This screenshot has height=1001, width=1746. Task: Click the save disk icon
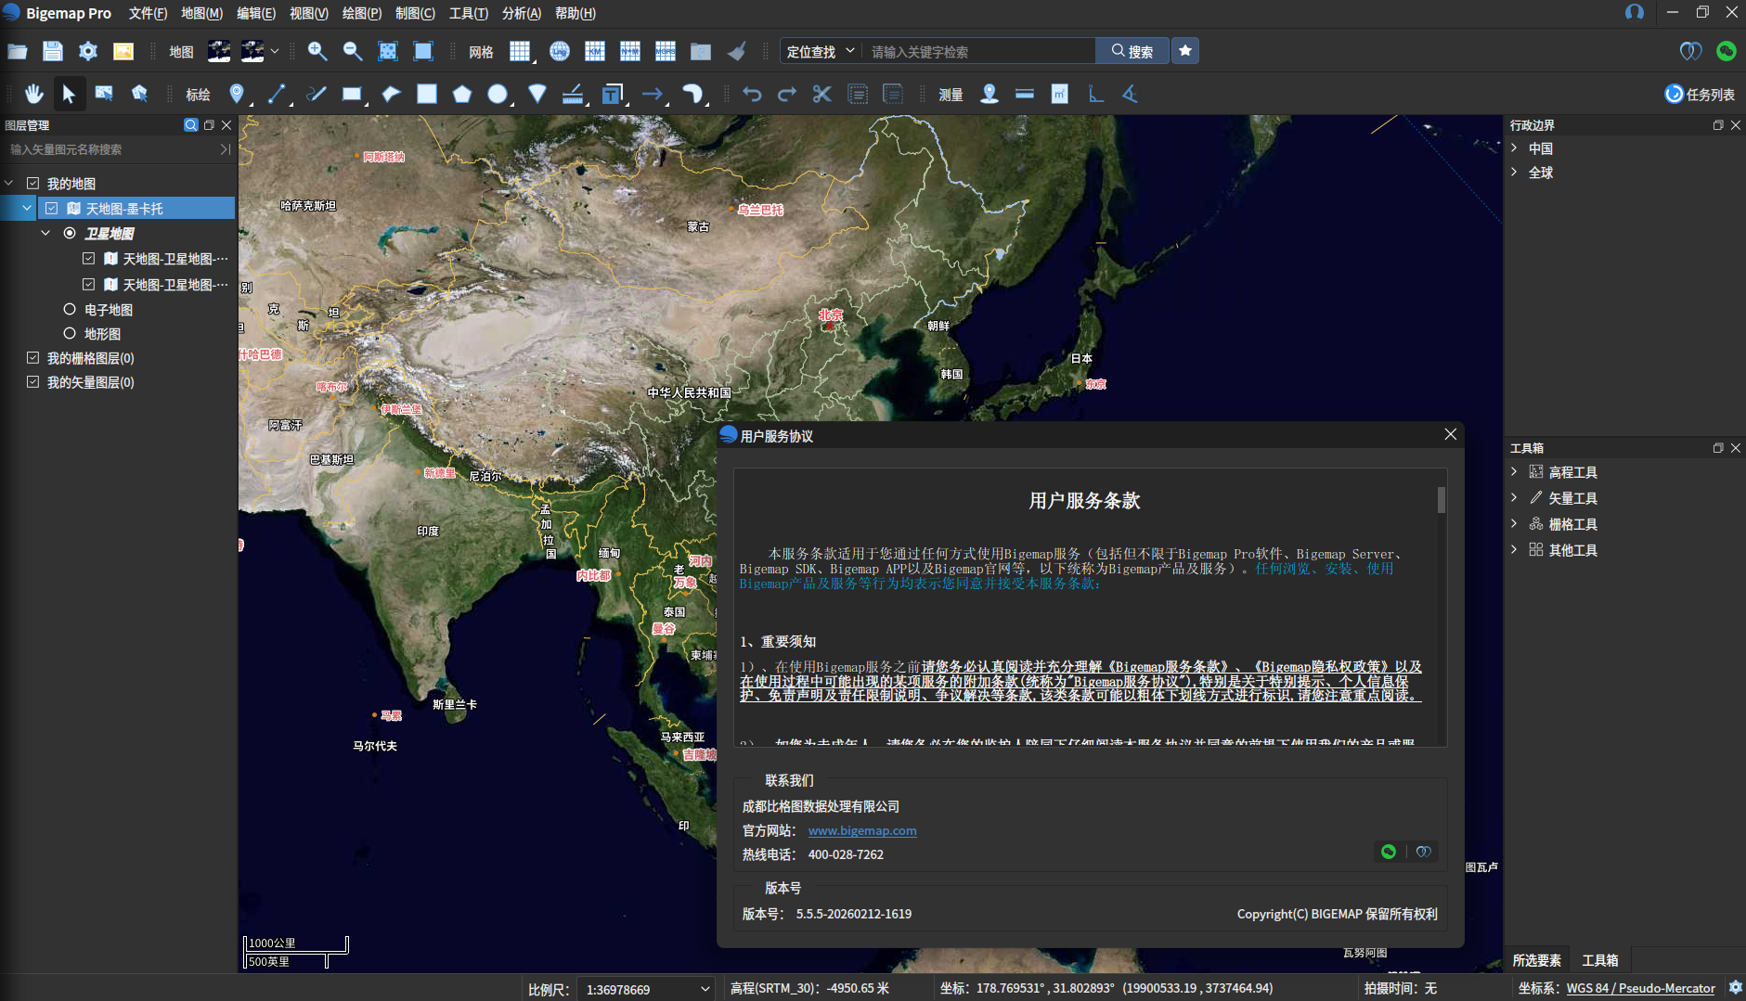(x=53, y=51)
